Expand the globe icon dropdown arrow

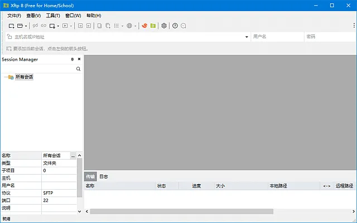click(x=135, y=26)
